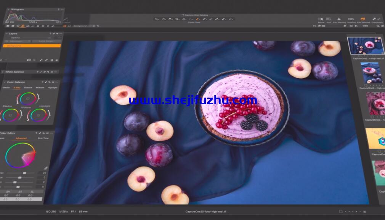Open the Layers panel three-dots menu
385x220 pixels.
point(60,34)
